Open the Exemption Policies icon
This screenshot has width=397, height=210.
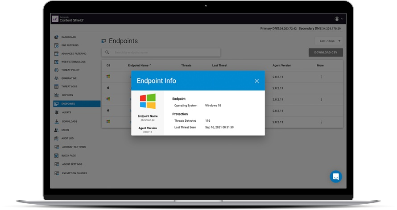pos(57,173)
